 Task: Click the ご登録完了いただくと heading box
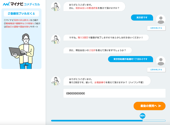click(x=21, y=13)
